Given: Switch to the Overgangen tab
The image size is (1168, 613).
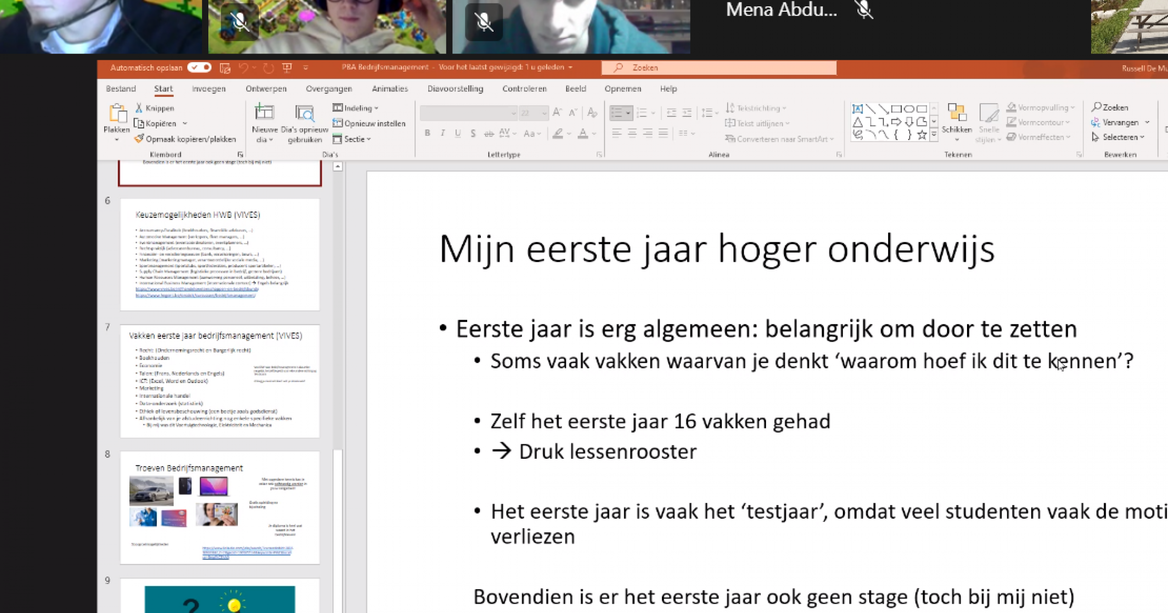Looking at the screenshot, I should [328, 89].
